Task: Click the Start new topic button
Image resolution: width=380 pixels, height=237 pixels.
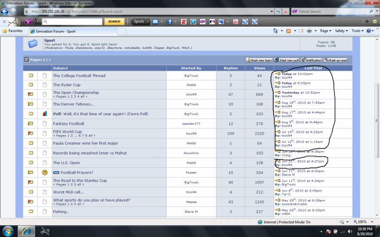Action: (259, 60)
